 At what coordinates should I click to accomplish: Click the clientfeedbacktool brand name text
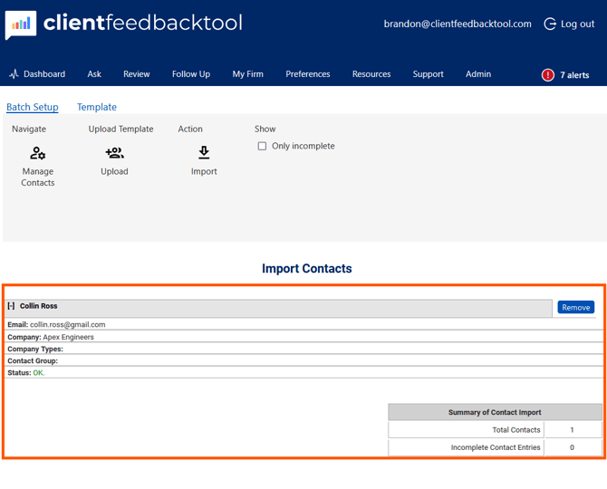[143, 23]
